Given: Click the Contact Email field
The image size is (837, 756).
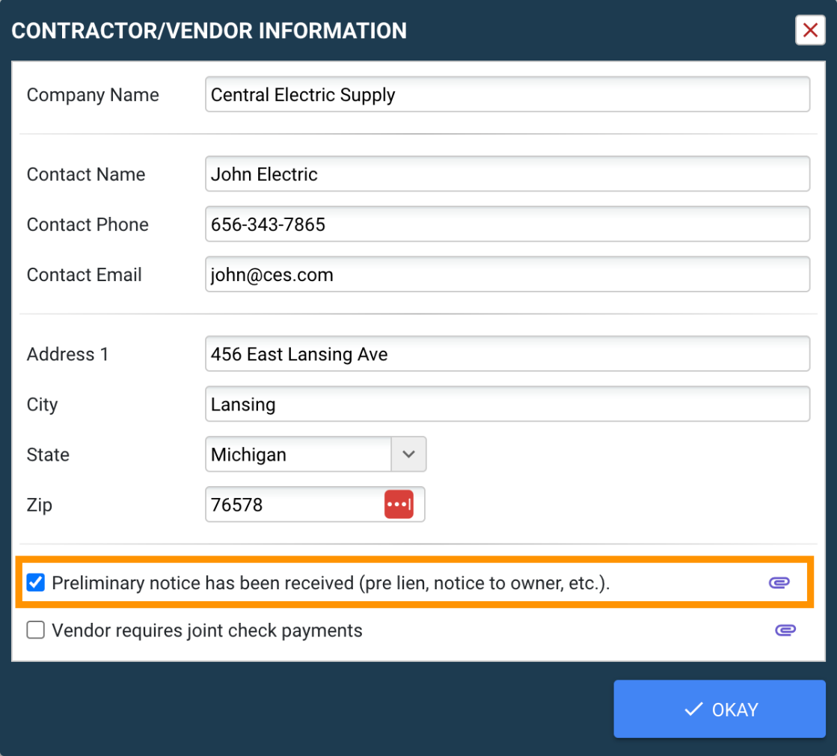Looking at the screenshot, I should 508,274.
